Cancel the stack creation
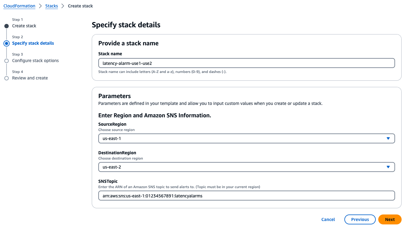The height and width of the screenshot is (230, 410). (x=328, y=219)
